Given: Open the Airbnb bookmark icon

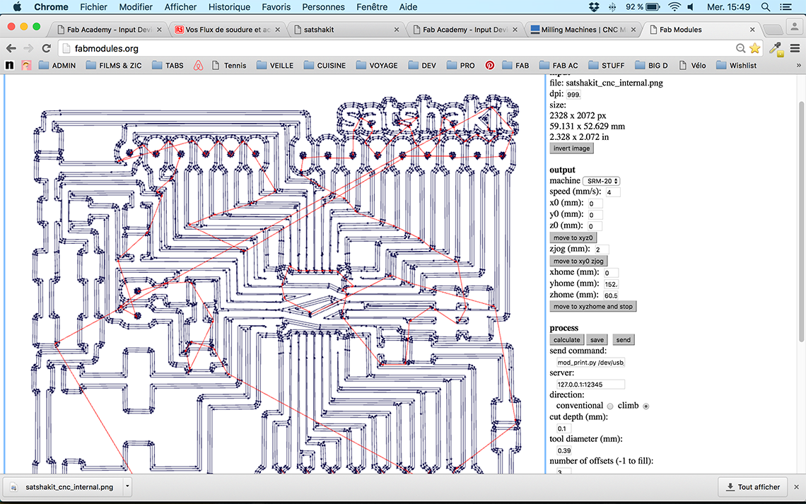Looking at the screenshot, I should [x=198, y=65].
